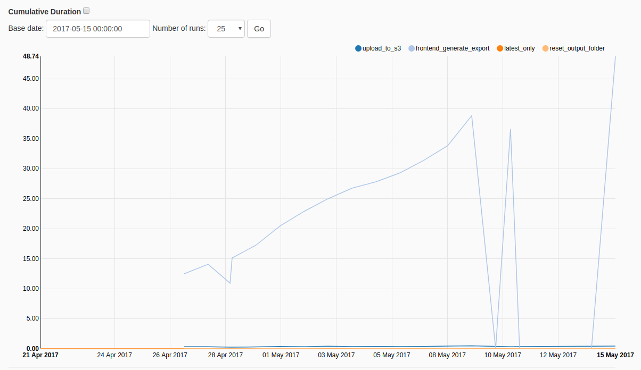Click the upload_to_s3 legend label
Viewport: 641px width, 370px height.
[x=382, y=48]
